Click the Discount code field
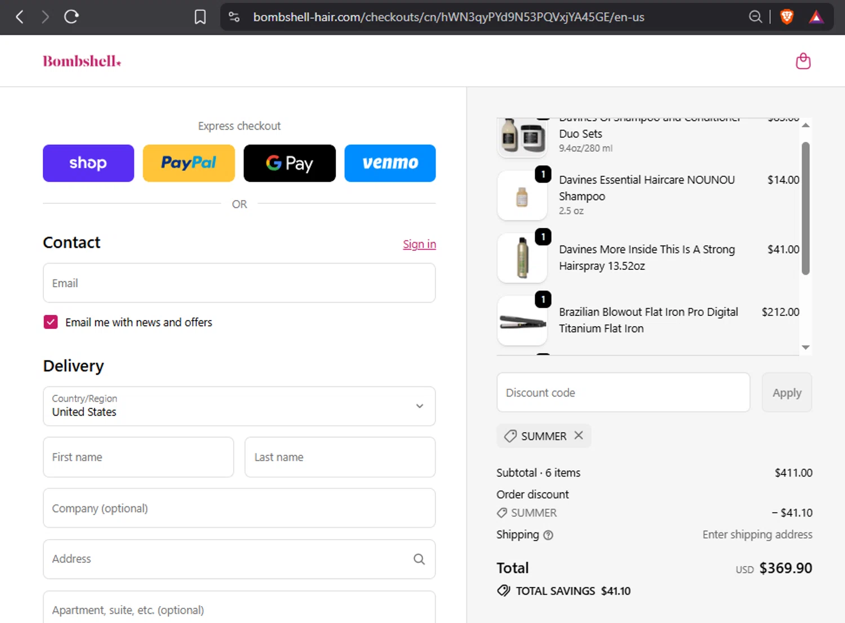 pos(623,392)
